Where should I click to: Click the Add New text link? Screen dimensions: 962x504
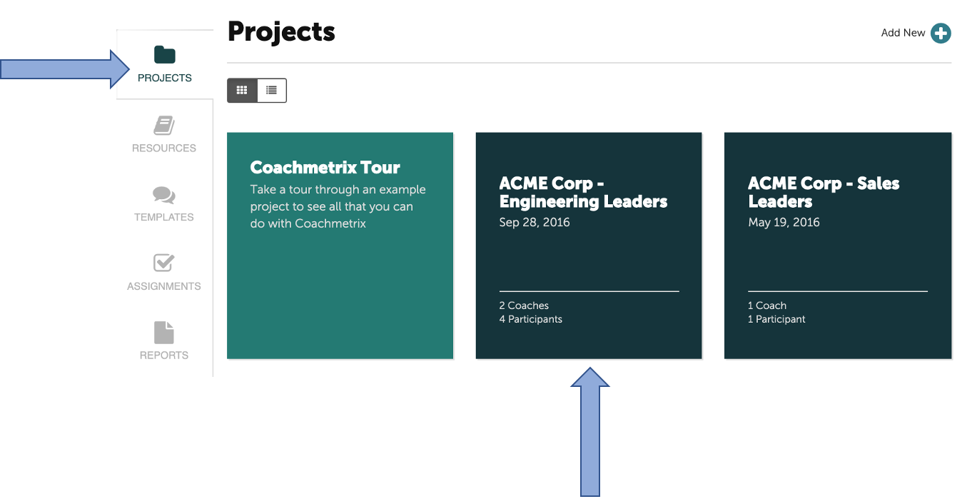click(x=903, y=33)
